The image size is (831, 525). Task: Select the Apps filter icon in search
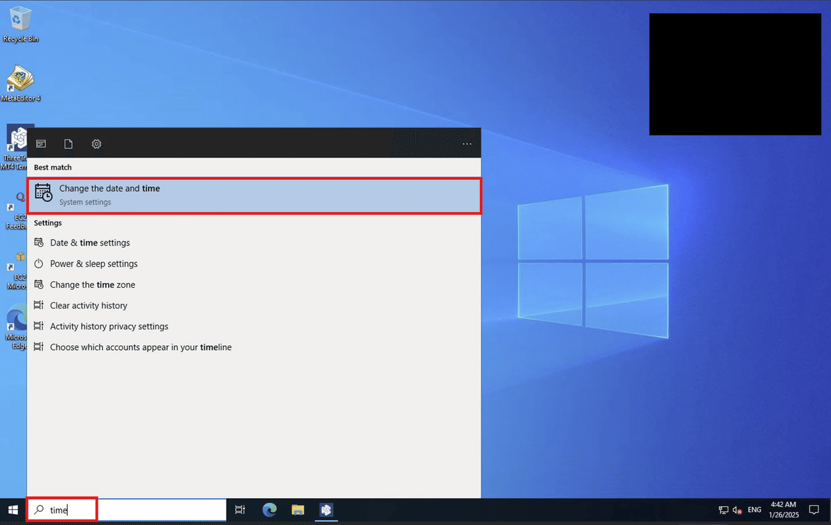pos(41,143)
